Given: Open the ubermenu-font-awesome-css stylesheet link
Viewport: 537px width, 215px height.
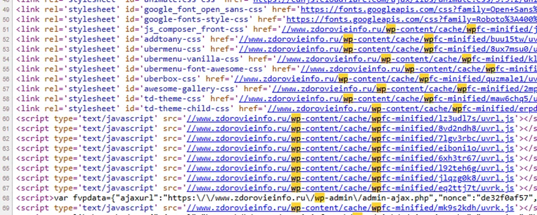Looking at the screenshot, I should (x=418, y=69).
